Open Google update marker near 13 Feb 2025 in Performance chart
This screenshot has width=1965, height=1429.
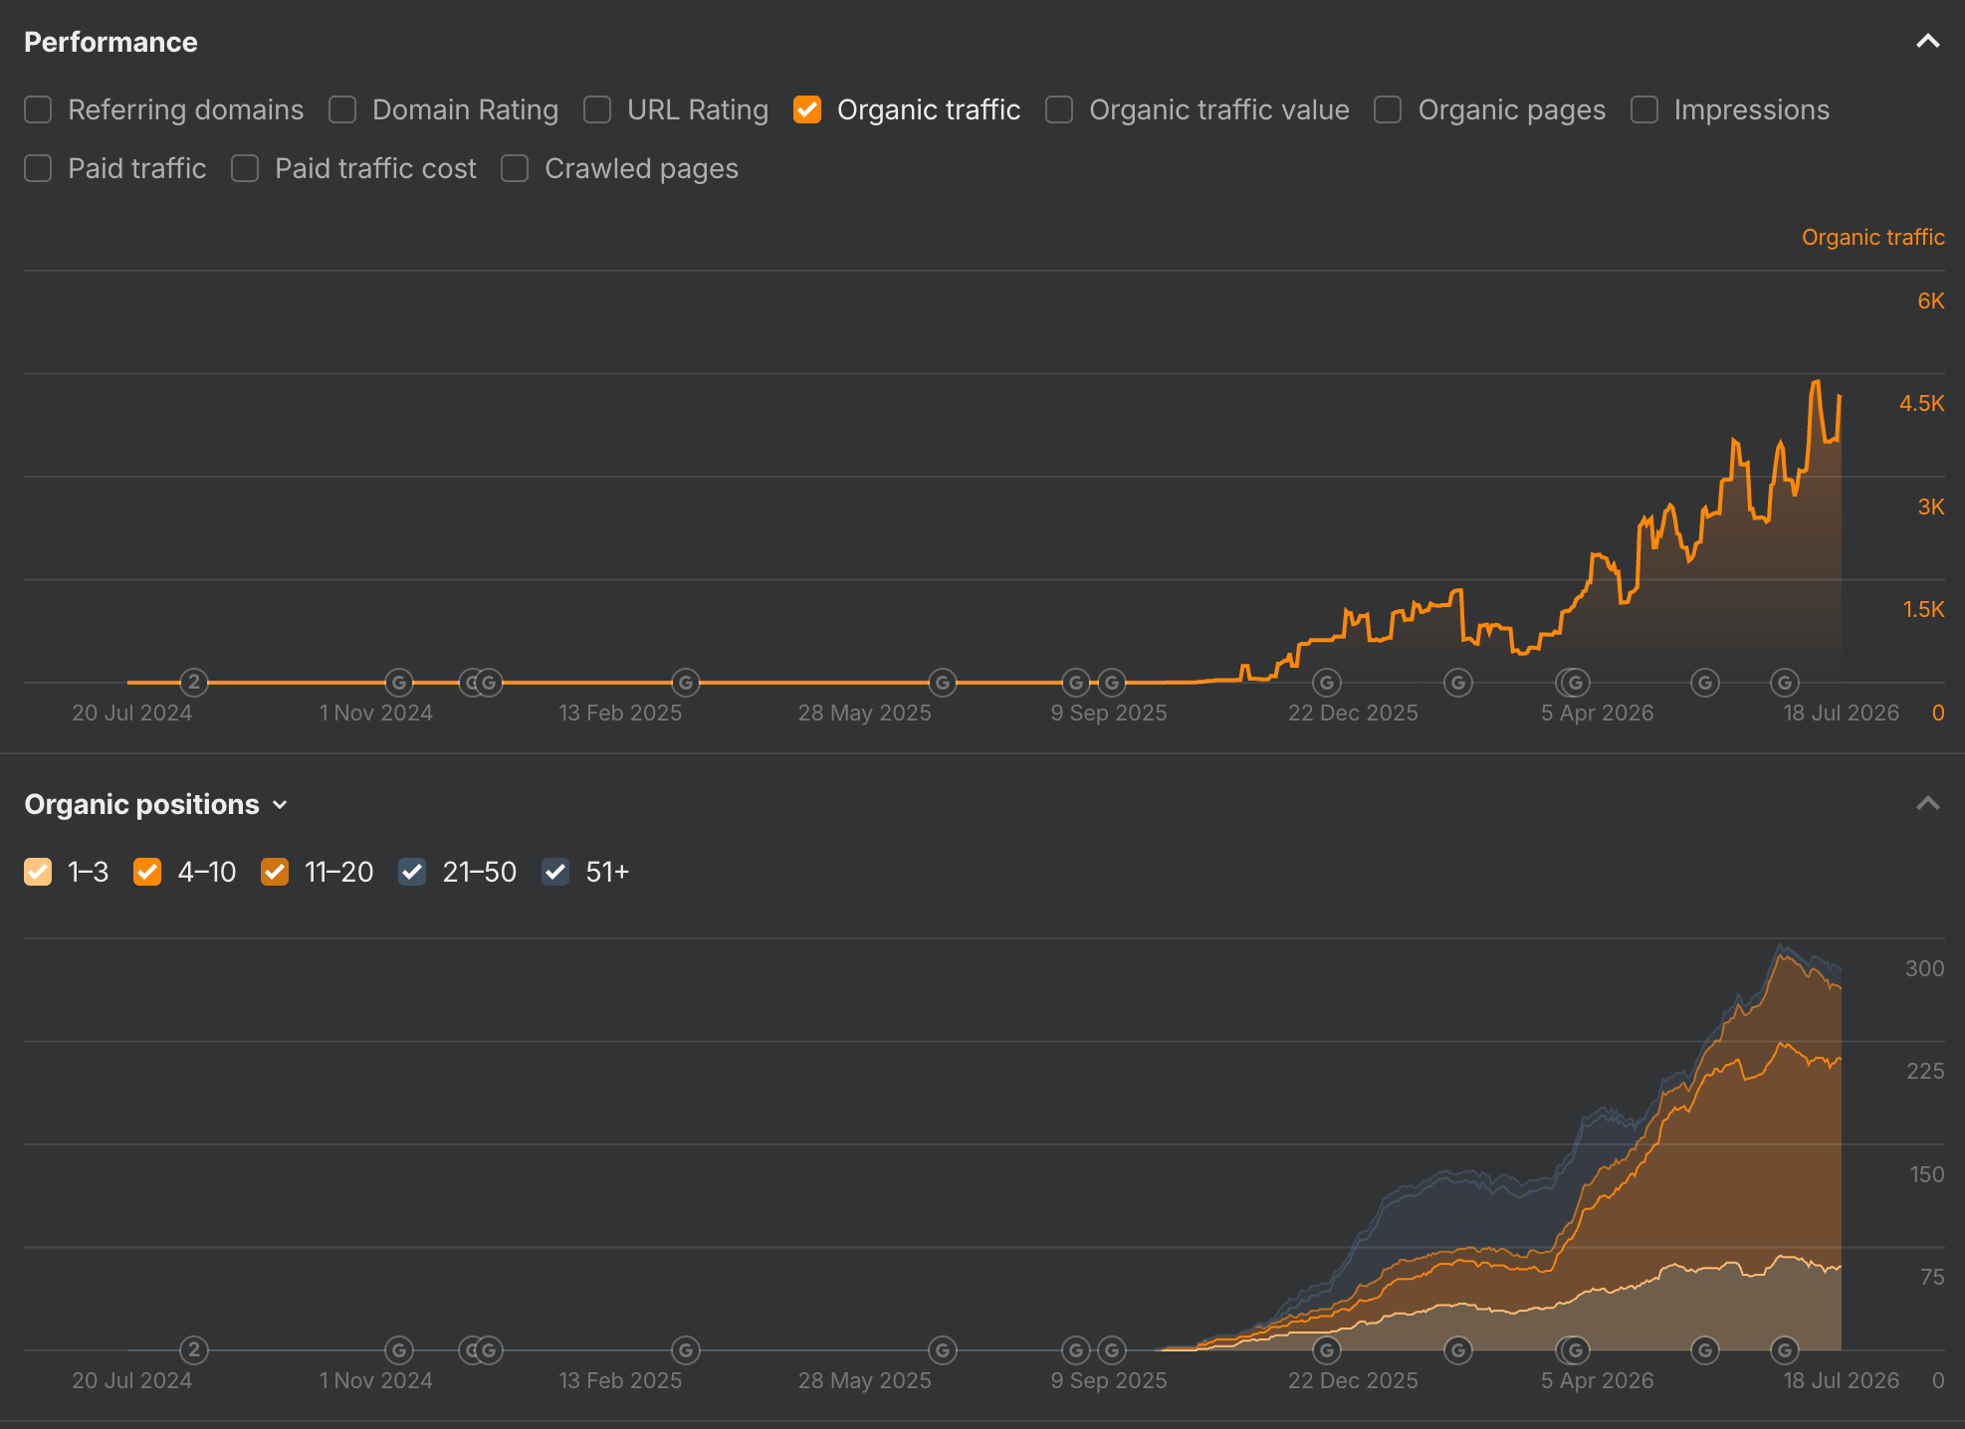686,683
